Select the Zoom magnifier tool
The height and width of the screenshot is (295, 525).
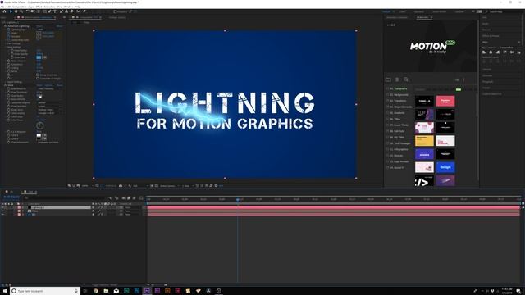(21, 11)
